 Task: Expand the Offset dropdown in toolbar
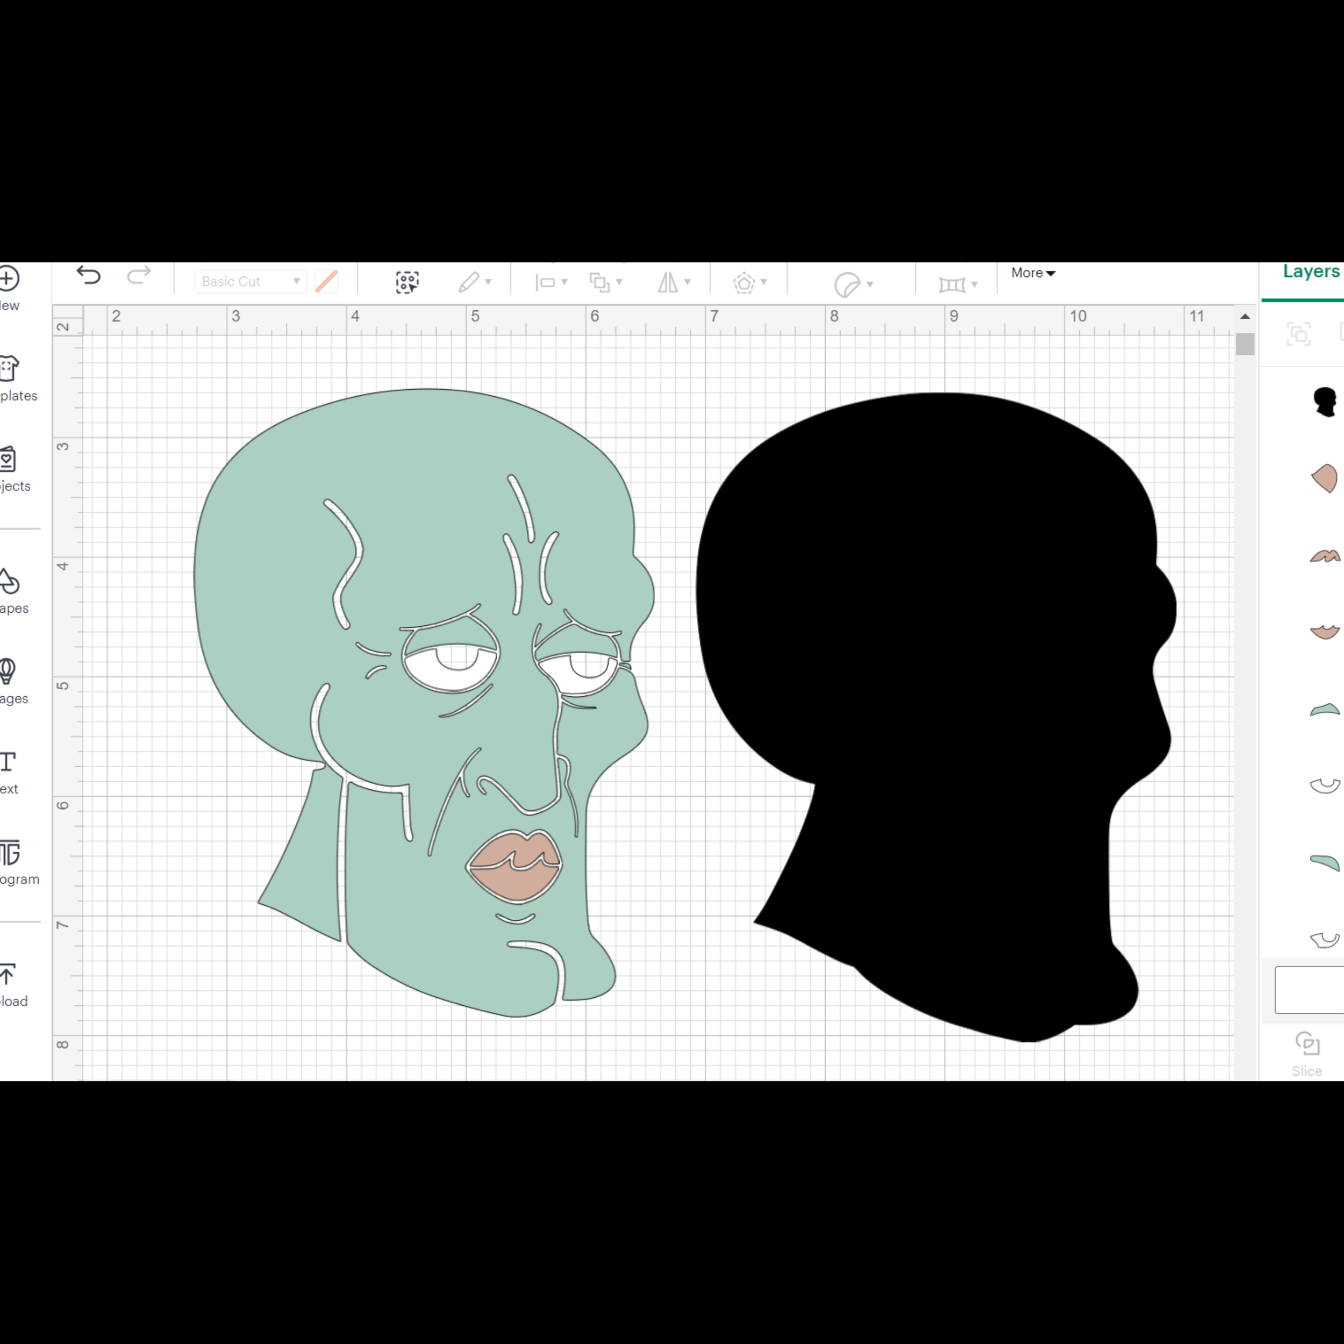coord(750,282)
